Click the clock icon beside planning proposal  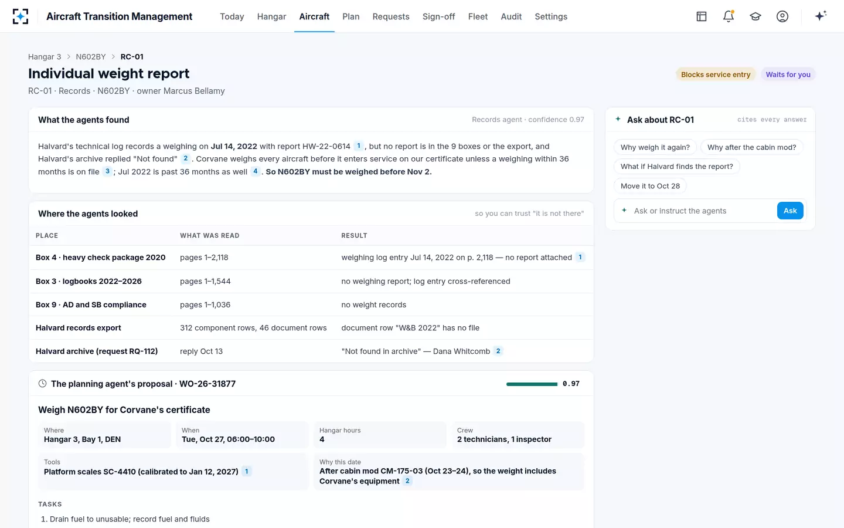tap(42, 384)
